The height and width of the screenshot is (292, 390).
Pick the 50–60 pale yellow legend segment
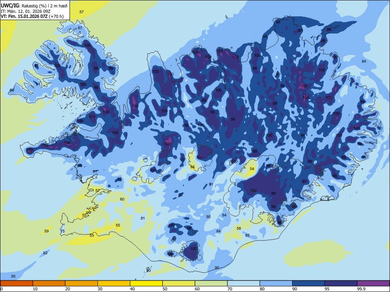coord(179,283)
